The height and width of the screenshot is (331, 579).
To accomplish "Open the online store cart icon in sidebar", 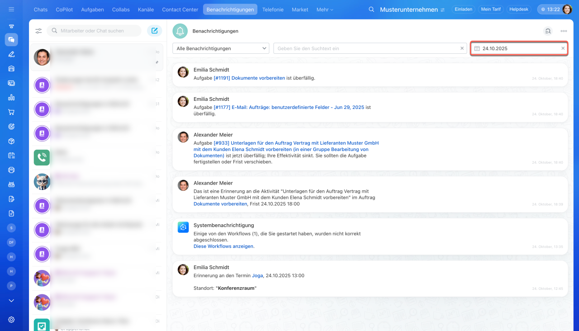I will [x=11, y=112].
